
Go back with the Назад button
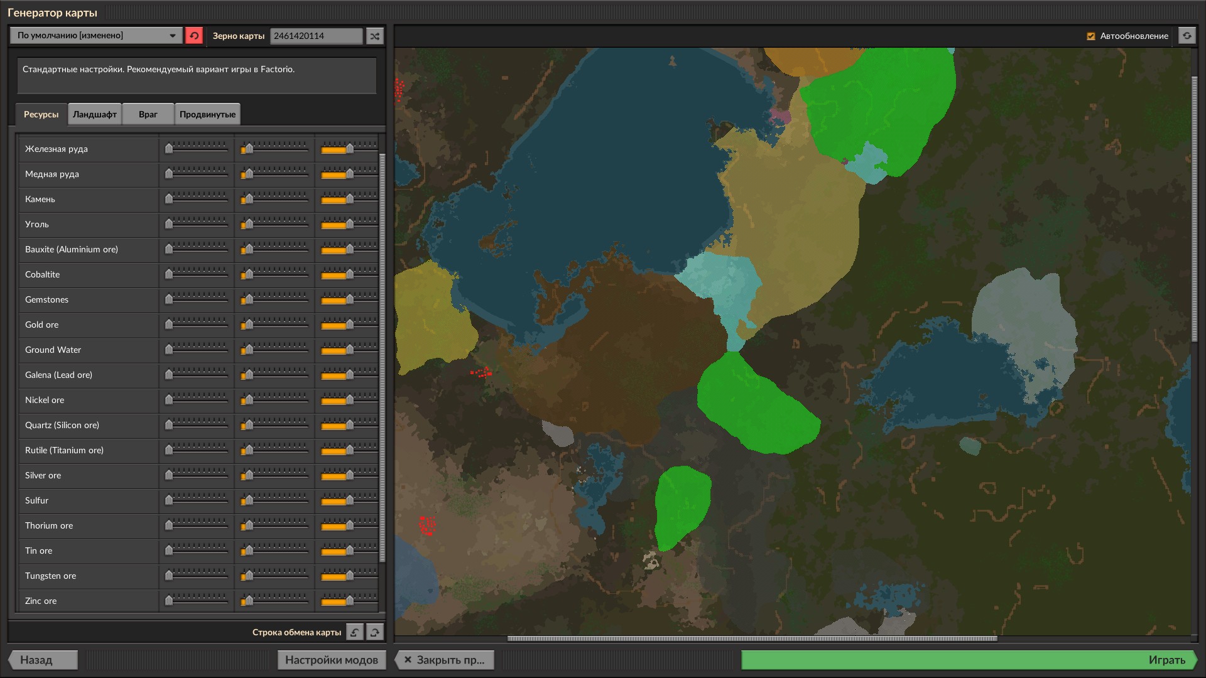tap(43, 660)
